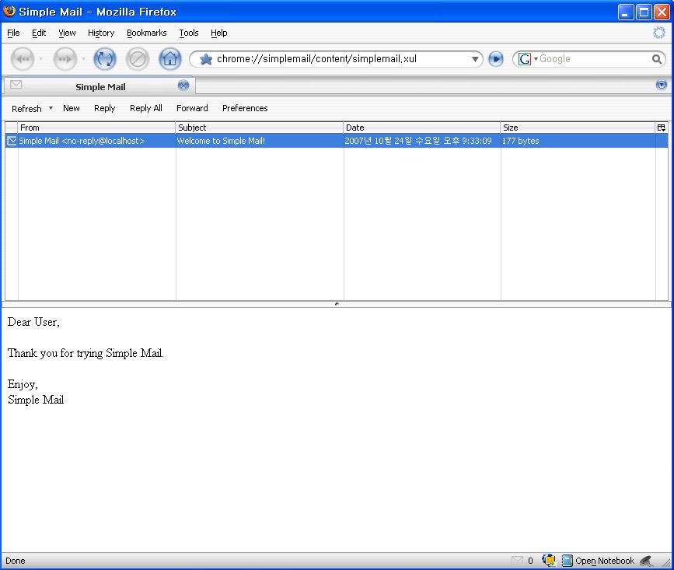Click the Open Notebook book icon

[567, 561]
